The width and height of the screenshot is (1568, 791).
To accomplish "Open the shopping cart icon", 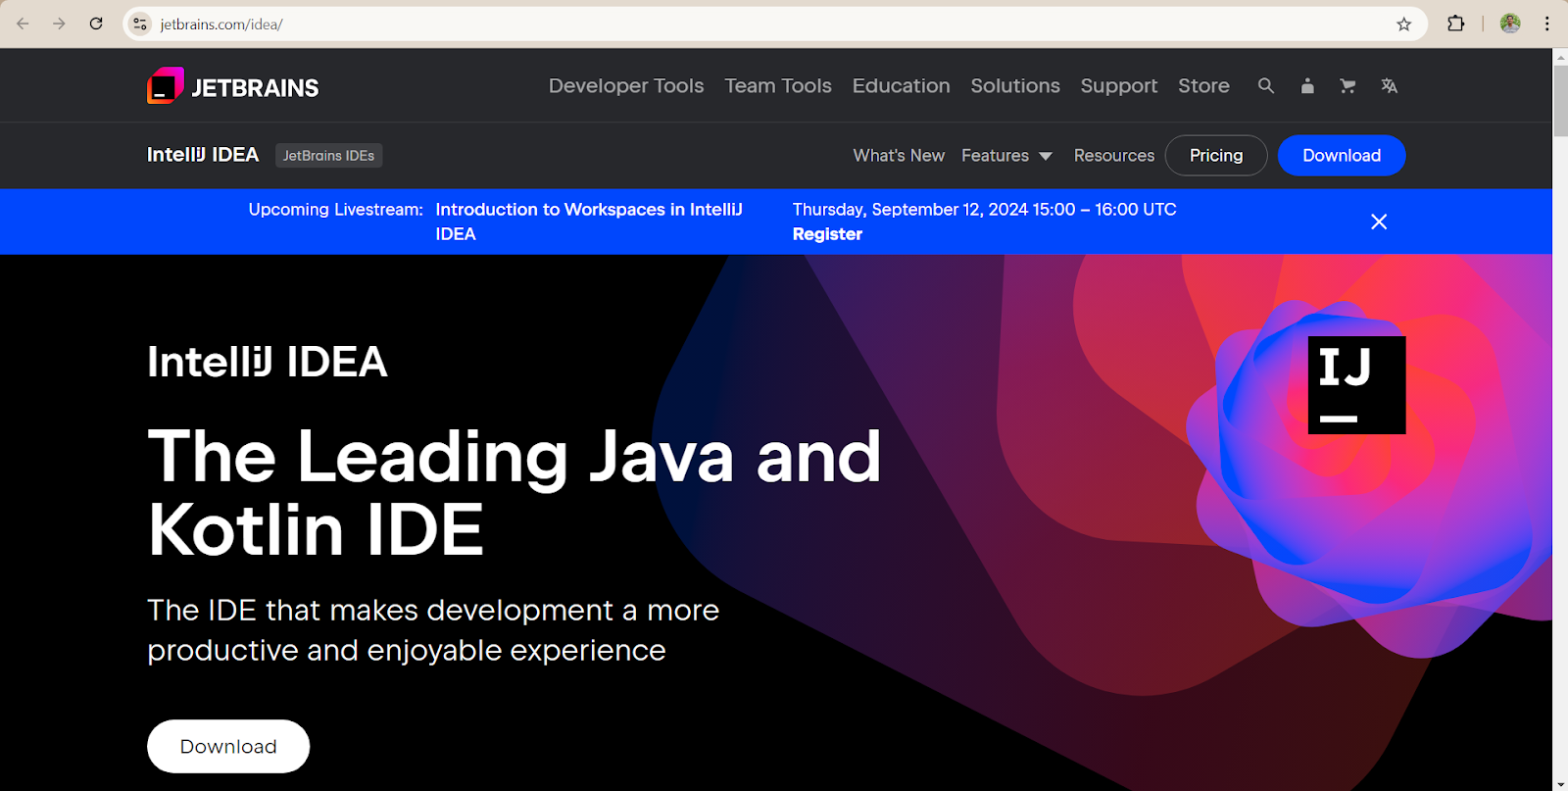I will [1347, 86].
